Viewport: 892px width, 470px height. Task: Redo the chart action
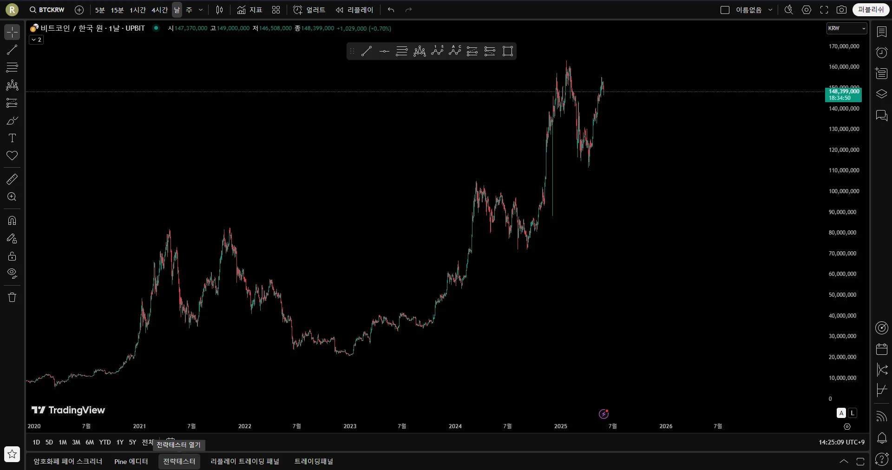tap(409, 10)
